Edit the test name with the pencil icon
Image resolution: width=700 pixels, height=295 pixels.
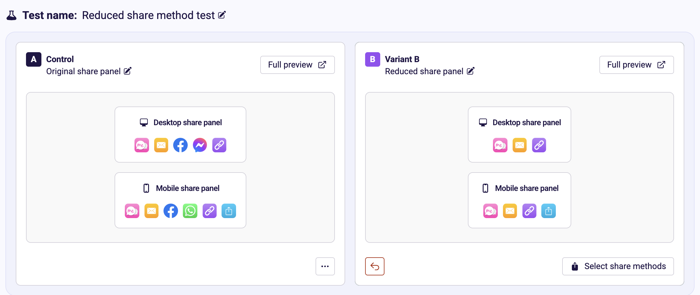pyautogui.click(x=222, y=15)
